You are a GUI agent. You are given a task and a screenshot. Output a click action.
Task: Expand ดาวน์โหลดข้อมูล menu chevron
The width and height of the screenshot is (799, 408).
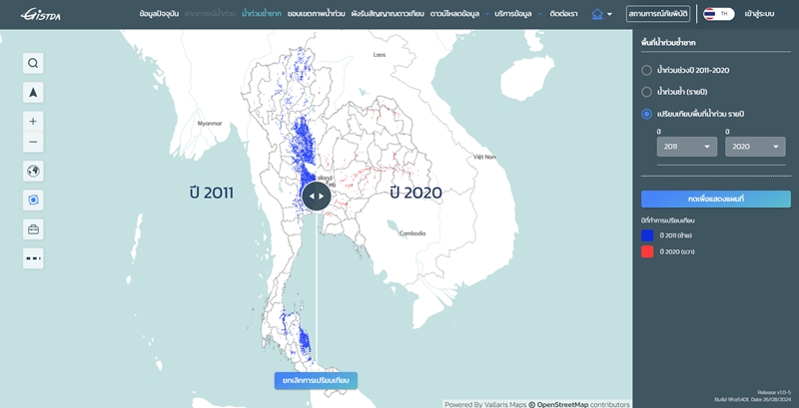(486, 14)
